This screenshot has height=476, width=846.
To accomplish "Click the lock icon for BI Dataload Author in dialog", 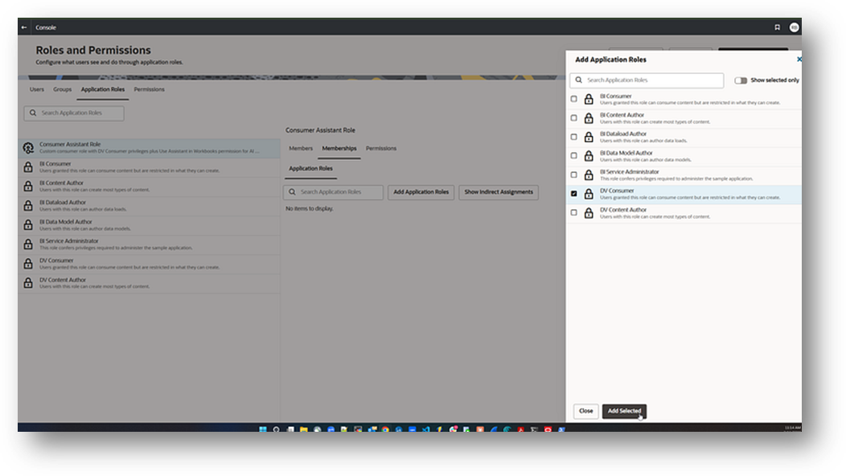I will click(589, 137).
